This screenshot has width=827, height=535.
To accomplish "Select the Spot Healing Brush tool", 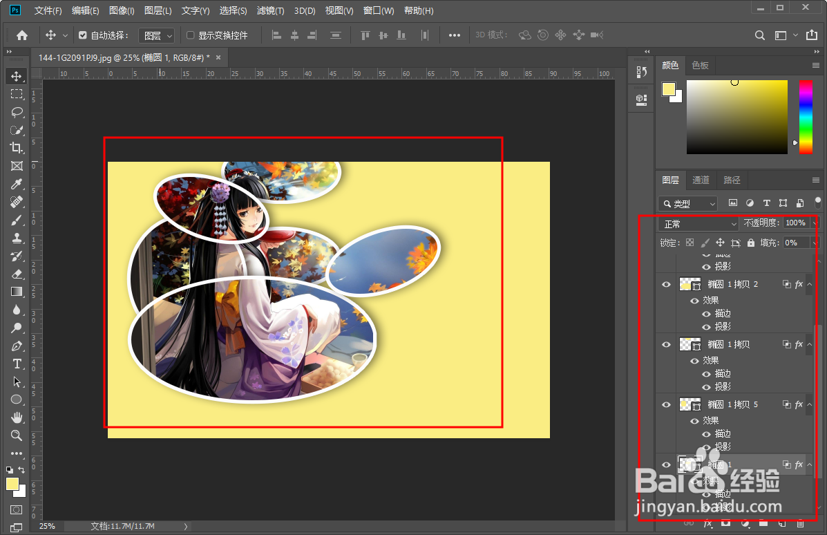I will coord(17,202).
